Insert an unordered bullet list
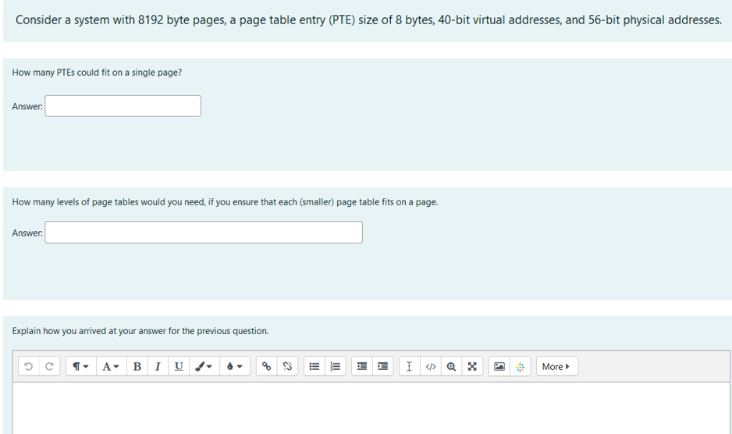 [314, 366]
